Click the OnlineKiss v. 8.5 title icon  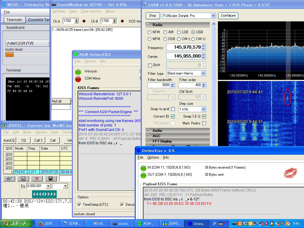(138, 151)
